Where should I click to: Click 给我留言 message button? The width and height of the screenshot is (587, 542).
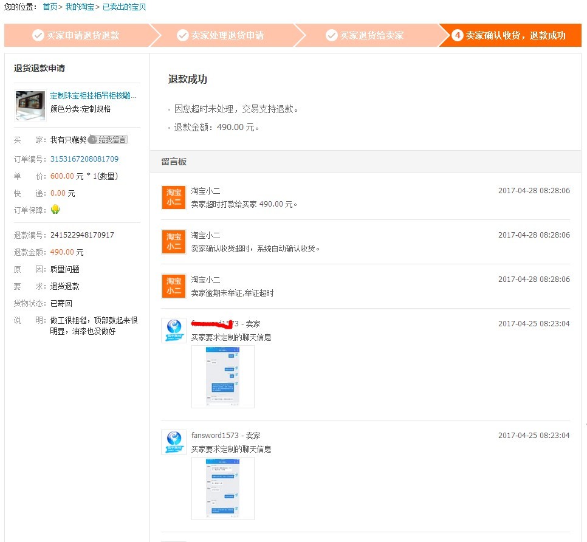[x=108, y=140]
